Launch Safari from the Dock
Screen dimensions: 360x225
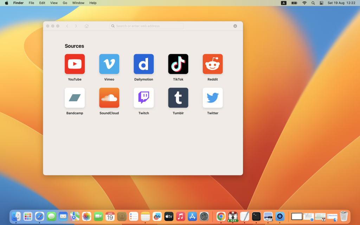coord(39,216)
